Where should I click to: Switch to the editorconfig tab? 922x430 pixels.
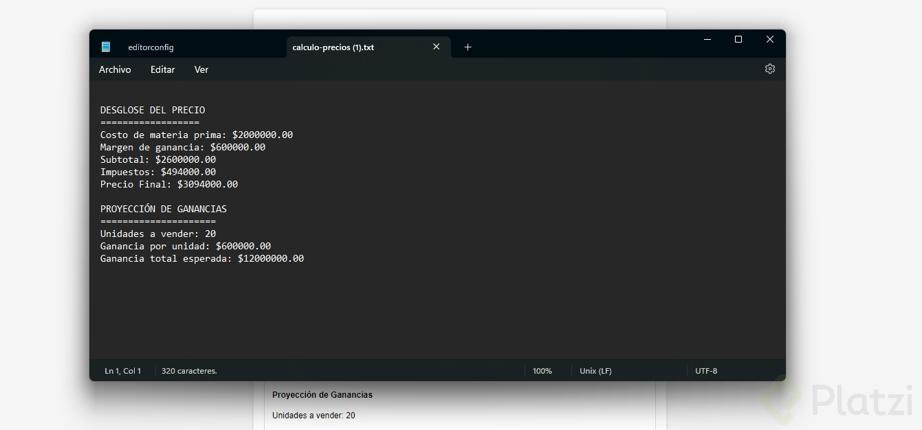click(x=151, y=47)
